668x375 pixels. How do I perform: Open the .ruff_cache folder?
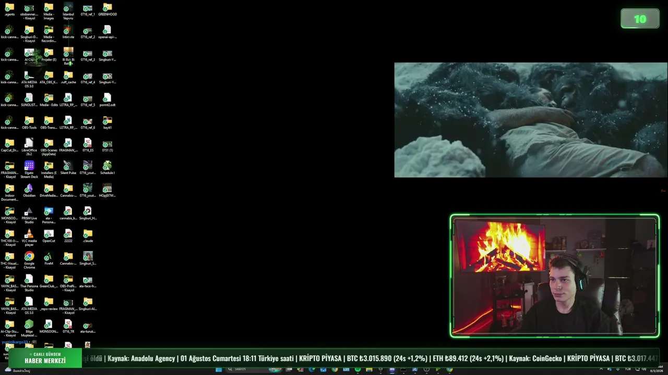coord(68,78)
